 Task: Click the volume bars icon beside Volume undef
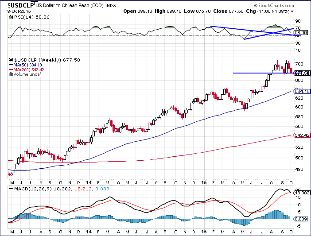[11, 74]
